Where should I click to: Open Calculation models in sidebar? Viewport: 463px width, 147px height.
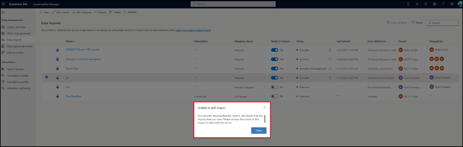[17, 76]
